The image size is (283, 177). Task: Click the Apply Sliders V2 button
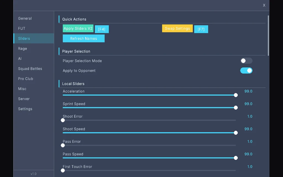pos(78,28)
